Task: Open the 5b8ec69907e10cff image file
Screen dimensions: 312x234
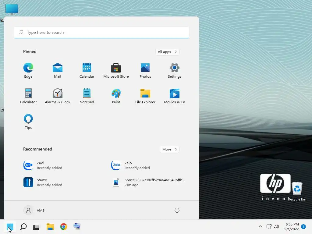Action: (x=148, y=182)
